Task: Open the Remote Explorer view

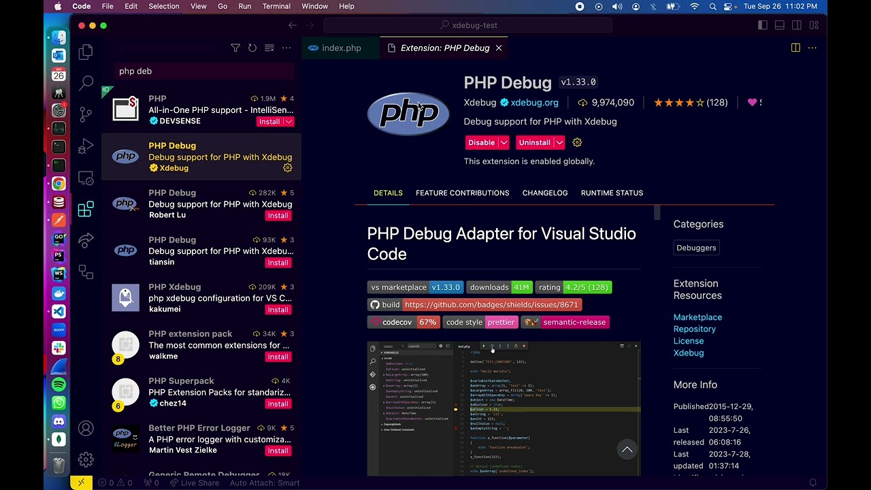Action: coord(86,178)
